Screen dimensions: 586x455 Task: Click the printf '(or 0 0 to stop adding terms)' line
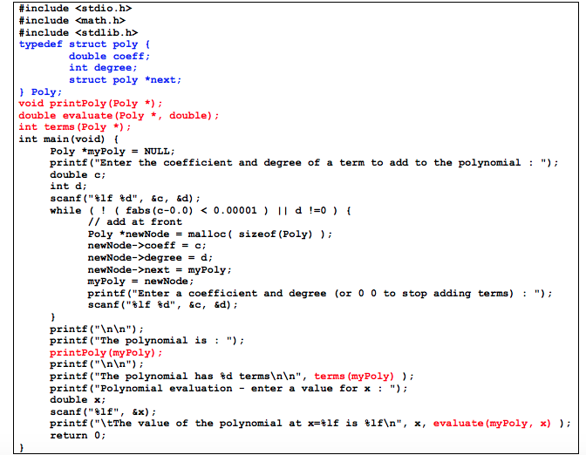point(320,293)
